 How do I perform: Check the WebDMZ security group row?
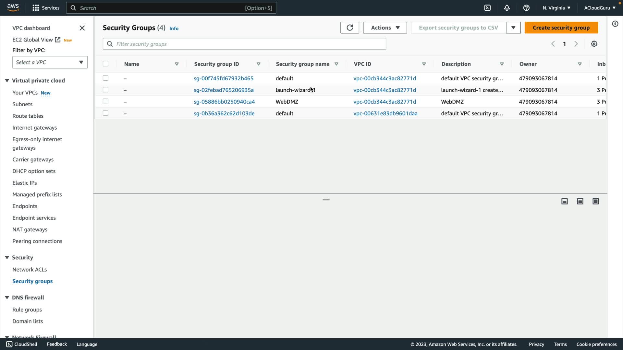pyautogui.click(x=105, y=101)
